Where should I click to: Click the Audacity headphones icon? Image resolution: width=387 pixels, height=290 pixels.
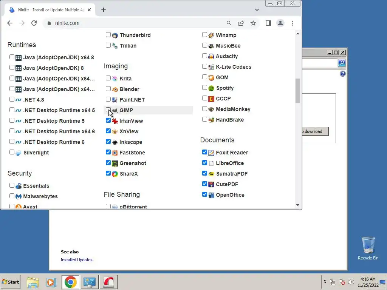211,57
